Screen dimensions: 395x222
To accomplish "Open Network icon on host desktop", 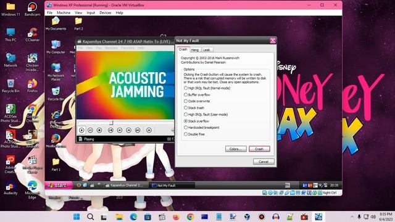I will pos(10,60).
